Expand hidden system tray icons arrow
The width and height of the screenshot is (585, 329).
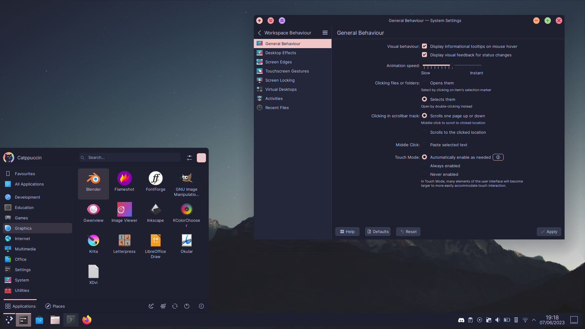click(x=534, y=320)
